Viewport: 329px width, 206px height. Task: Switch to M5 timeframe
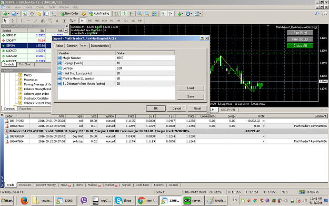tap(90, 21)
